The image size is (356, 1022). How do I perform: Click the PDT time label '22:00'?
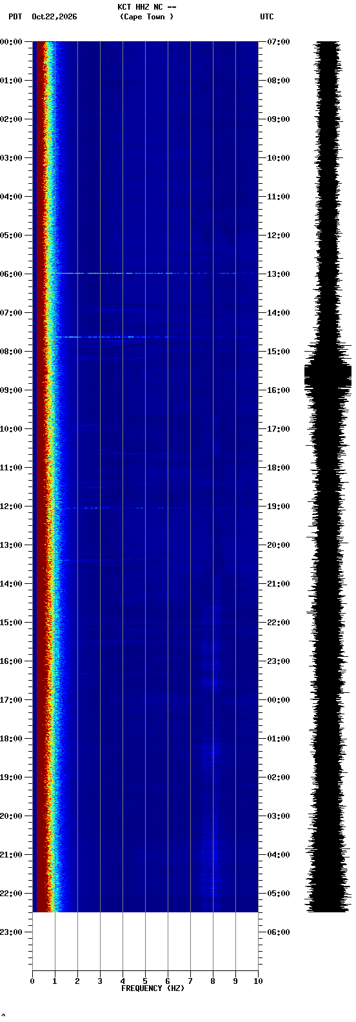(x=11, y=894)
